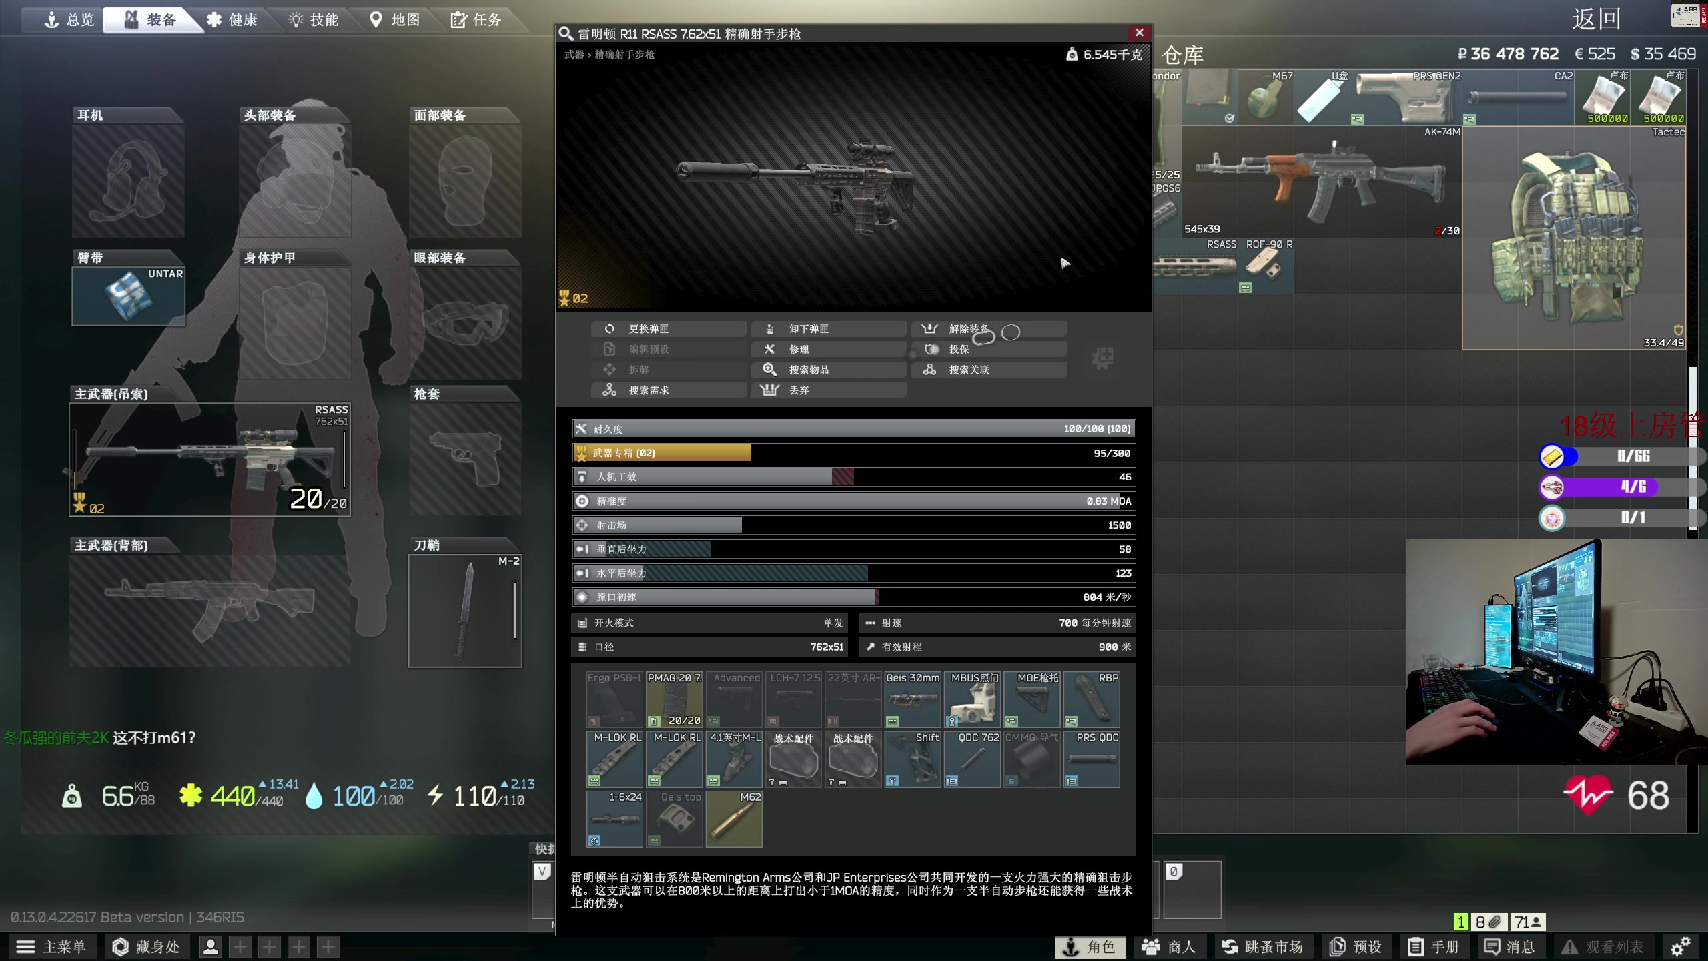The width and height of the screenshot is (1708, 961).
Task: Click 更换弹匣 in the weapon actions
Action: pyautogui.click(x=669, y=329)
